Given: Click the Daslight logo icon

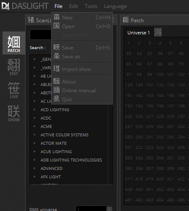Looking at the screenshot, I should (5, 6).
